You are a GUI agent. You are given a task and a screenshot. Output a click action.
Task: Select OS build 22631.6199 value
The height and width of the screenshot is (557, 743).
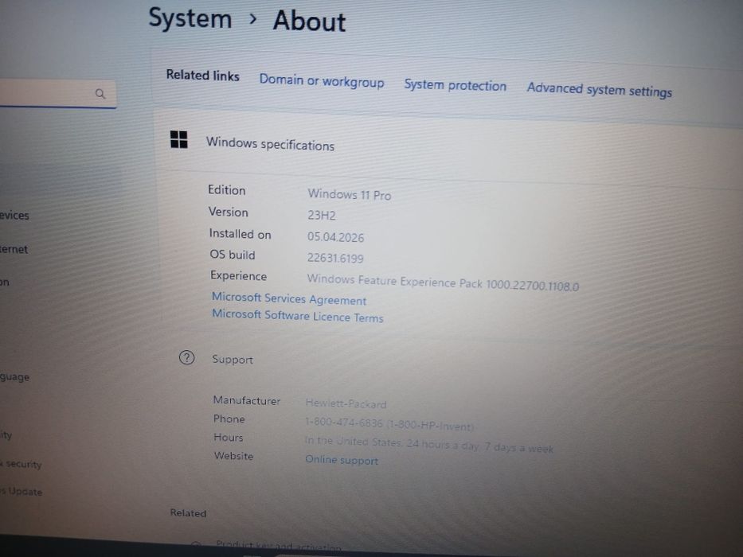pyautogui.click(x=335, y=258)
